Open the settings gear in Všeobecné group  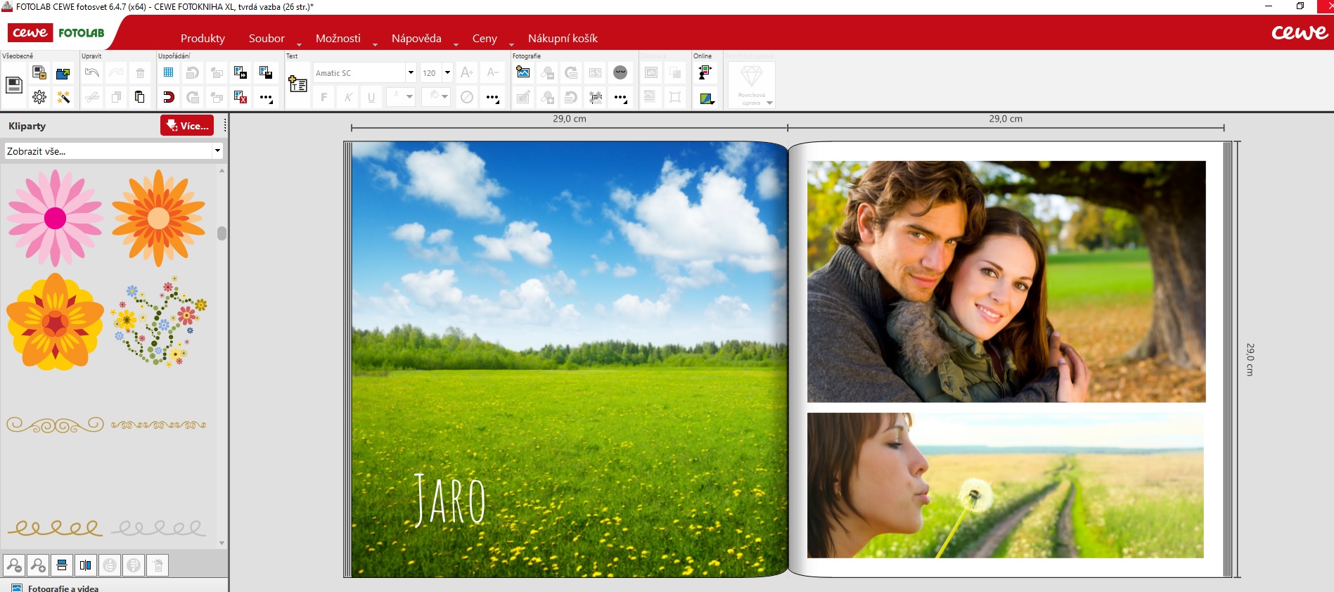click(x=39, y=98)
